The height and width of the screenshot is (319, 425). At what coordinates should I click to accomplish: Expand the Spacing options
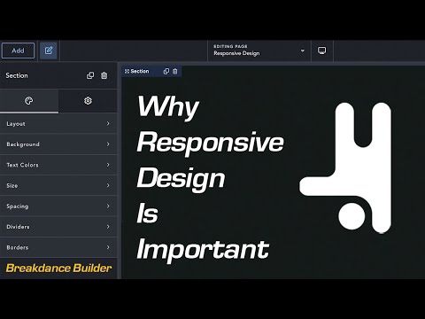tap(58, 206)
